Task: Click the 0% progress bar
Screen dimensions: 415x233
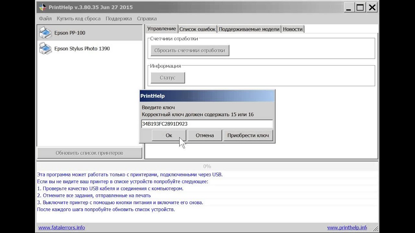Action: (x=207, y=166)
